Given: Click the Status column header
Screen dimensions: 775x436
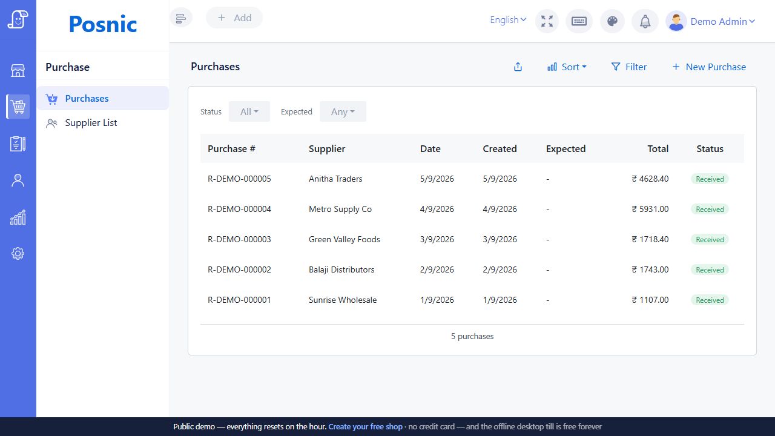Looking at the screenshot, I should coord(710,148).
